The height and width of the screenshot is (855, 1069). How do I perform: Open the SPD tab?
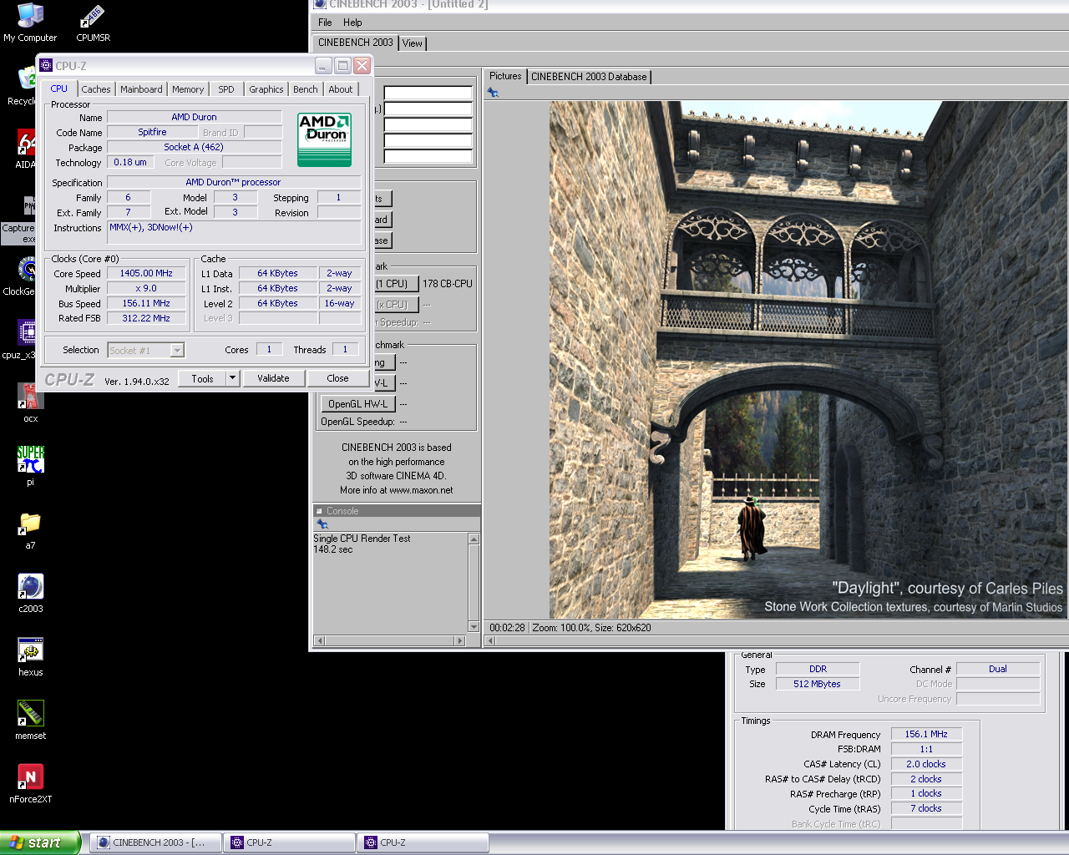226,89
